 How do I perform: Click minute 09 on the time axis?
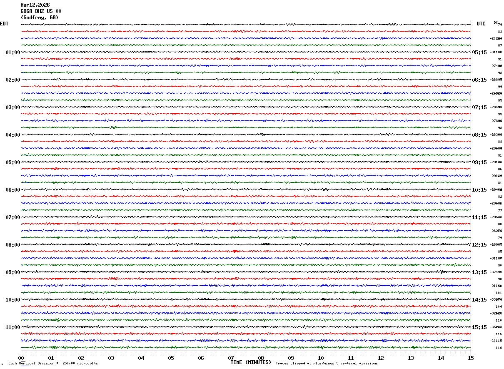click(x=291, y=358)
